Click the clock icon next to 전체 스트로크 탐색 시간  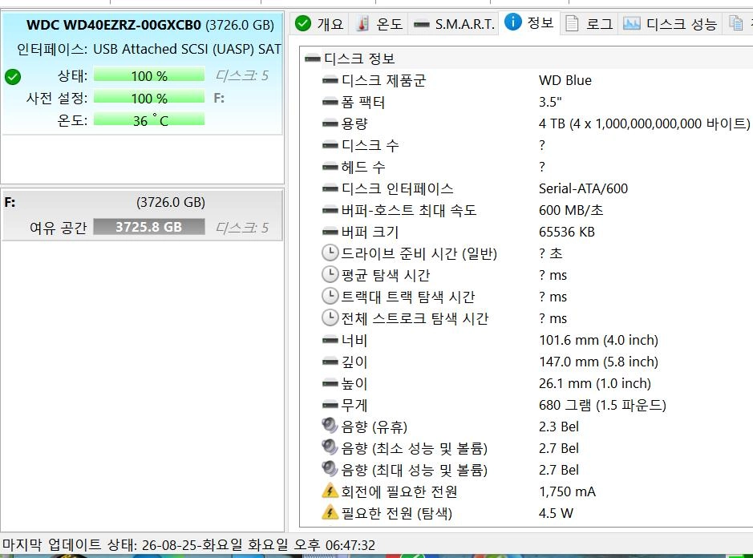pos(330,317)
